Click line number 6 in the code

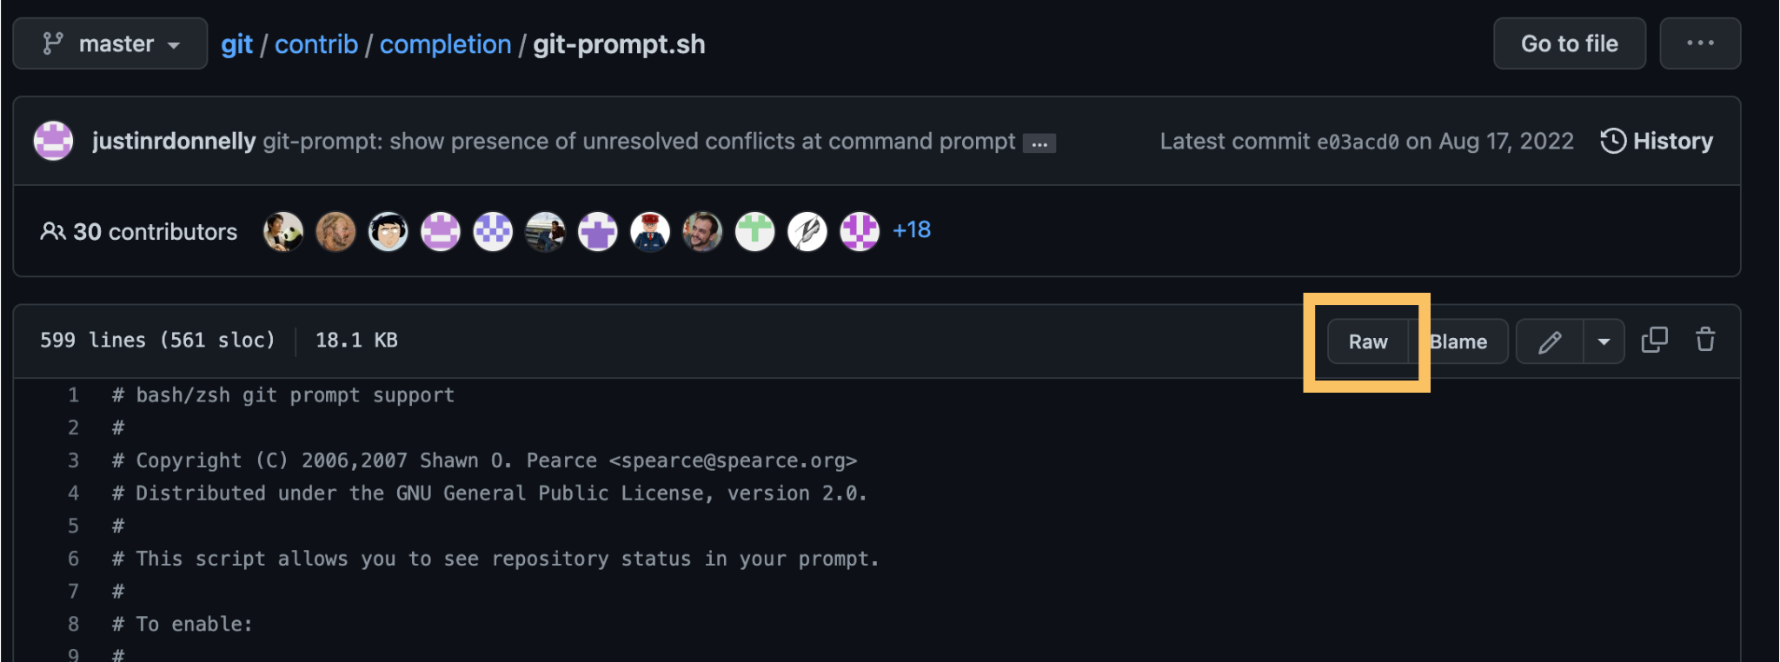tap(73, 558)
